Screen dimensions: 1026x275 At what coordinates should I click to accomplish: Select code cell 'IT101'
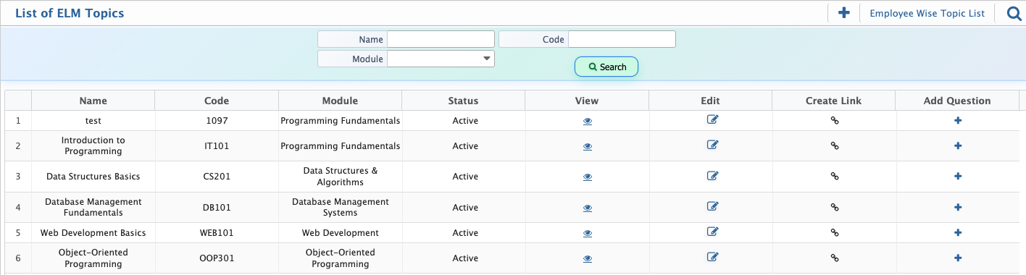[x=217, y=146]
